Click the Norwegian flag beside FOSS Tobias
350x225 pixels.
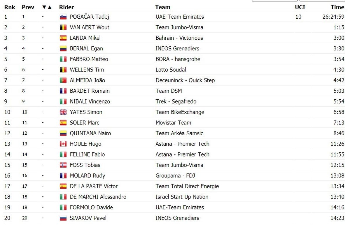63,165
